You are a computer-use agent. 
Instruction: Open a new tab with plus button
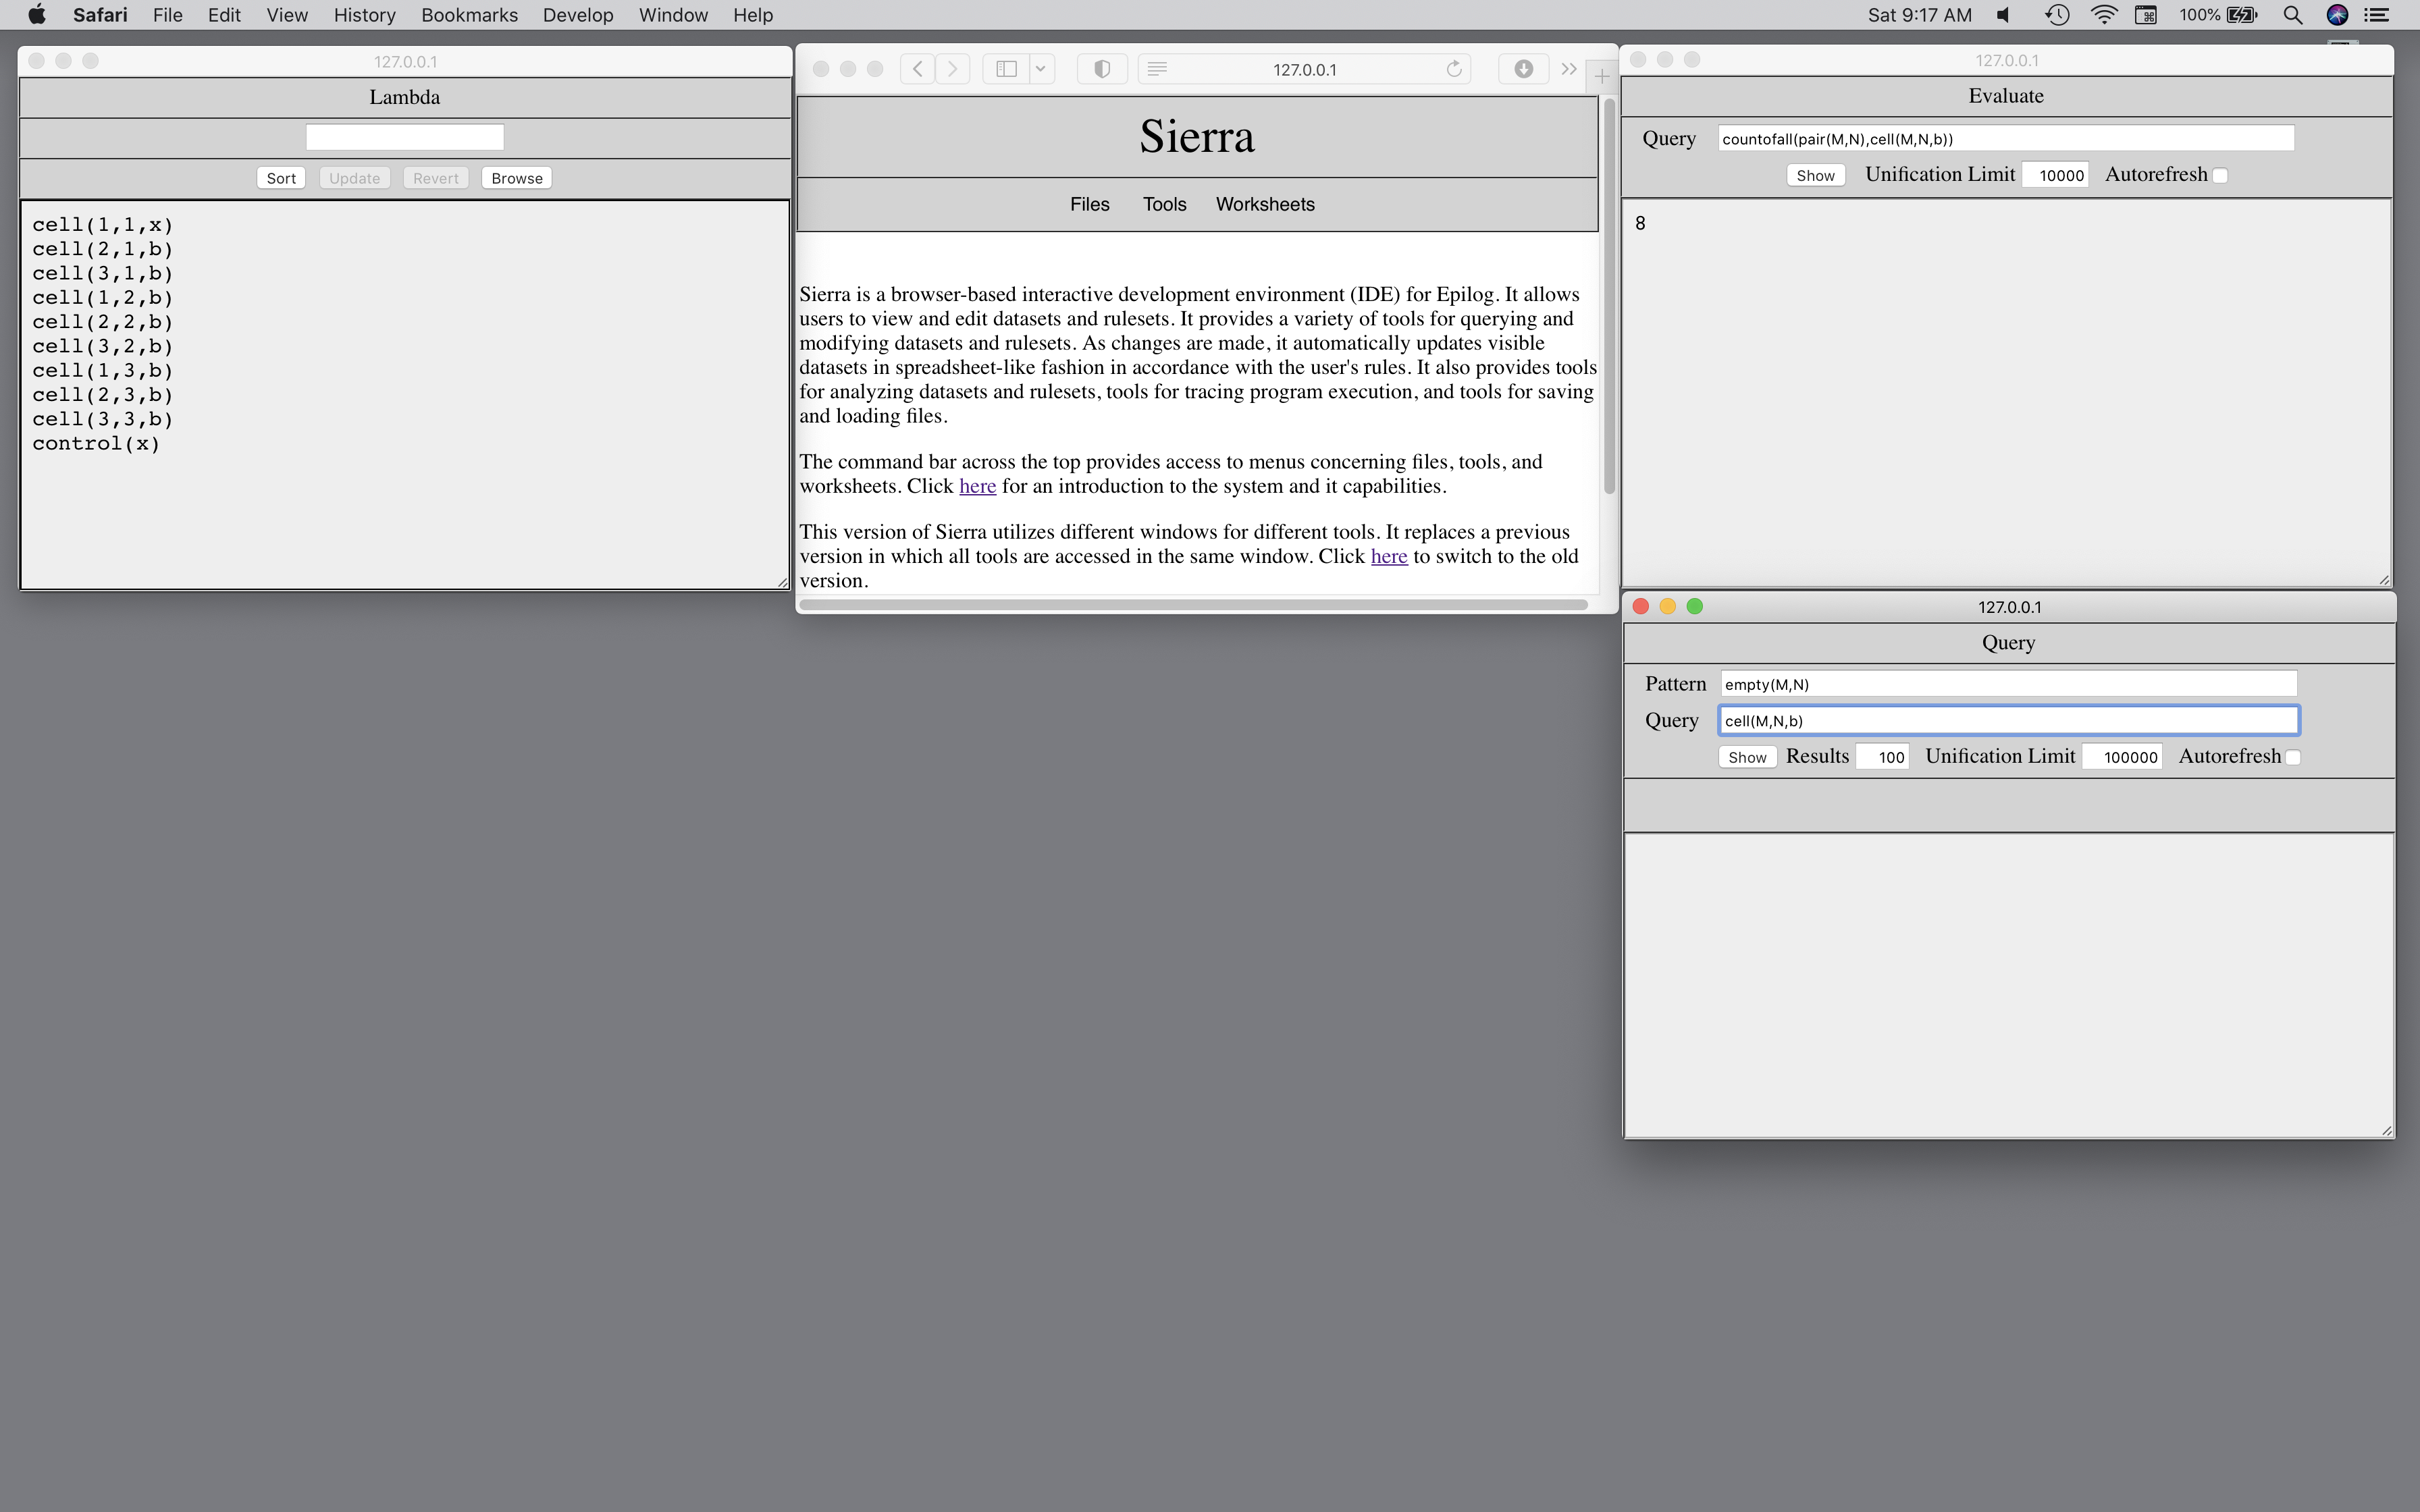[1602, 76]
